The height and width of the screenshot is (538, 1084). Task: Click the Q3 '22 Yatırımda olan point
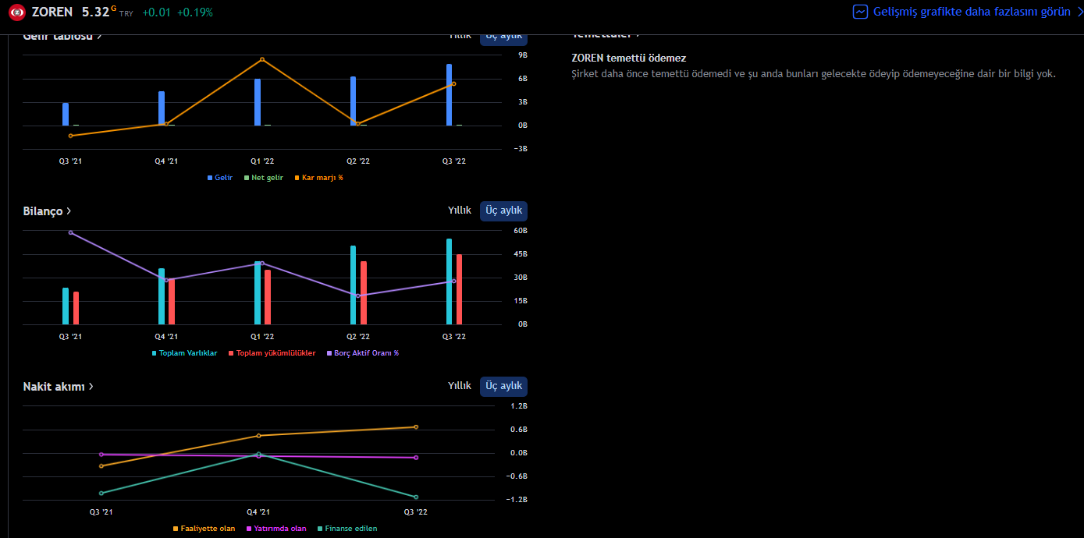416,458
